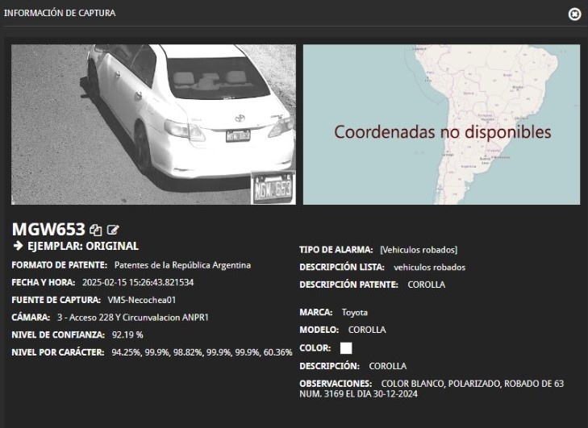The height and width of the screenshot is (428, 588).
Task: Click the South America map panel
Action: (x=441, y=124)
